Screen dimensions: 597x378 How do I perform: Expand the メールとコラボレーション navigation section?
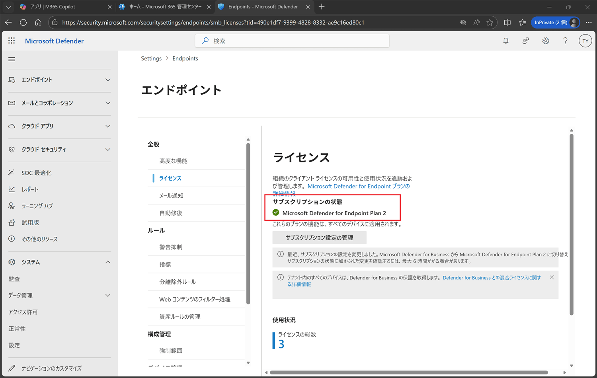(x=60, y=103)
